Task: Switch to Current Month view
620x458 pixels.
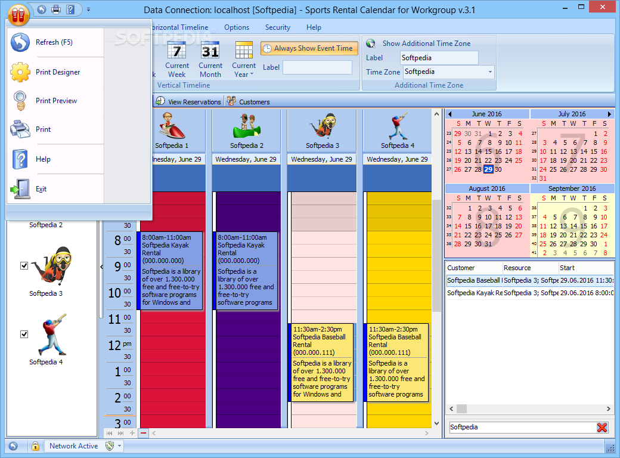Action: (210, 59)
